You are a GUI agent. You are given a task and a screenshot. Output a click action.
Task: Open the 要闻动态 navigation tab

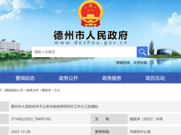coord(25,78)
